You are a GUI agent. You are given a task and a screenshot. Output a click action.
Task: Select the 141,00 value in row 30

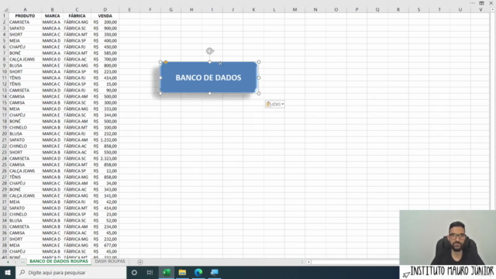[x=105, y=196]
